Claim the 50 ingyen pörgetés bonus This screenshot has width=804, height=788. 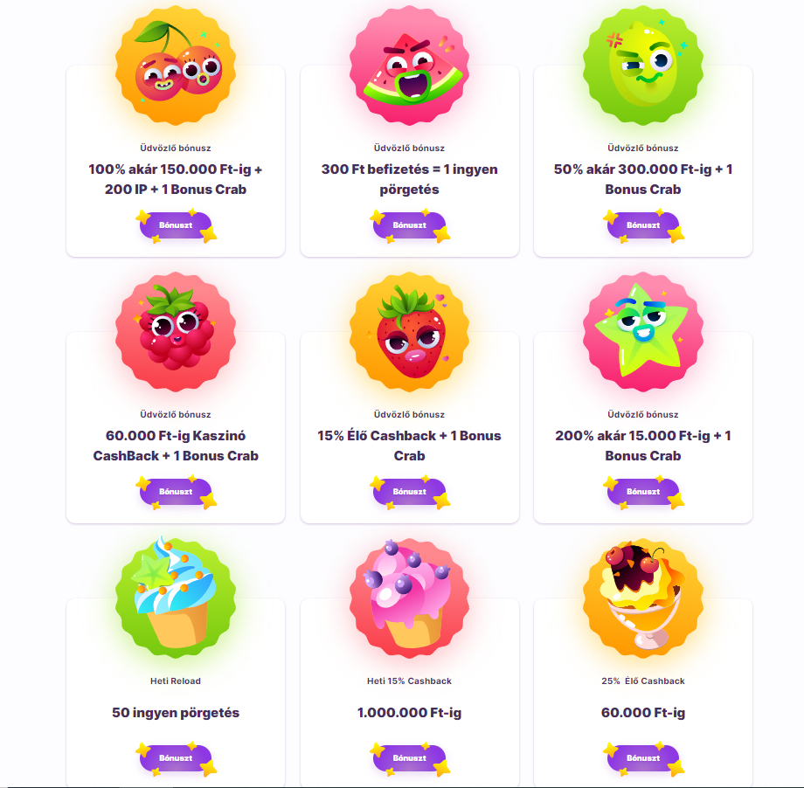(176, 757)
